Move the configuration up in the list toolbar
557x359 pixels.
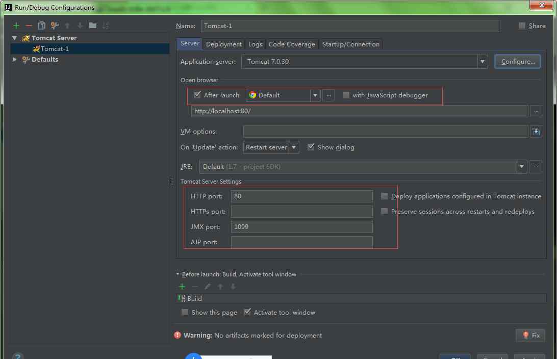click(67, 25)
